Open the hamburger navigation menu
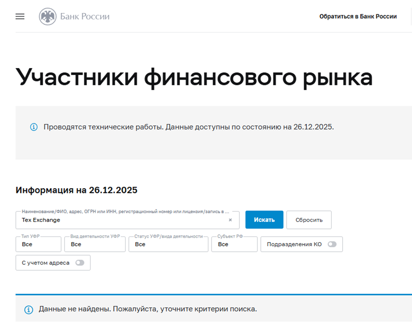 point(20,16)
